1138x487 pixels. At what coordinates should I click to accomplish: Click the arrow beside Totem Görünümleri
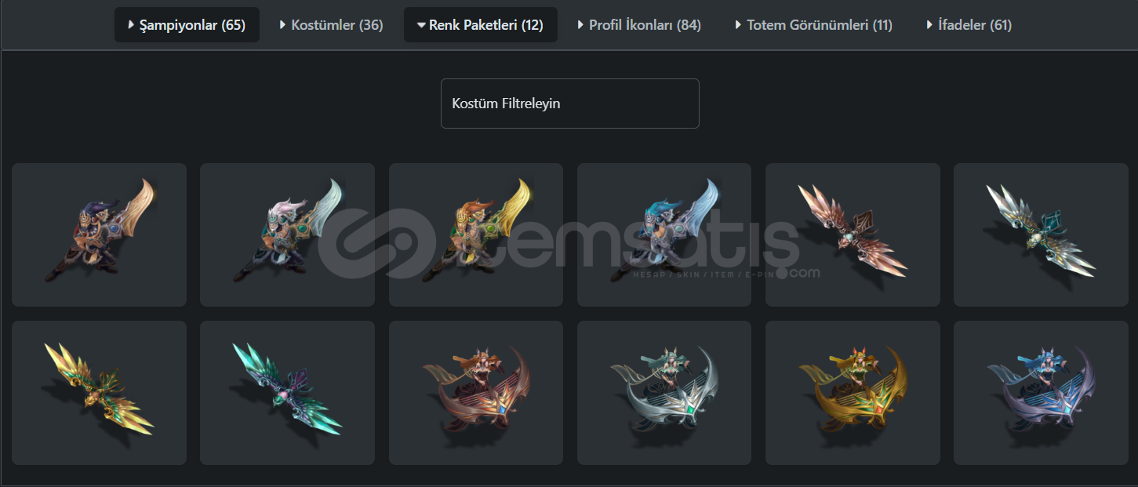point(738,25)
